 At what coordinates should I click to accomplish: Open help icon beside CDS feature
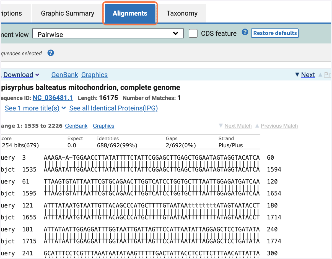[x=245, y=32]
